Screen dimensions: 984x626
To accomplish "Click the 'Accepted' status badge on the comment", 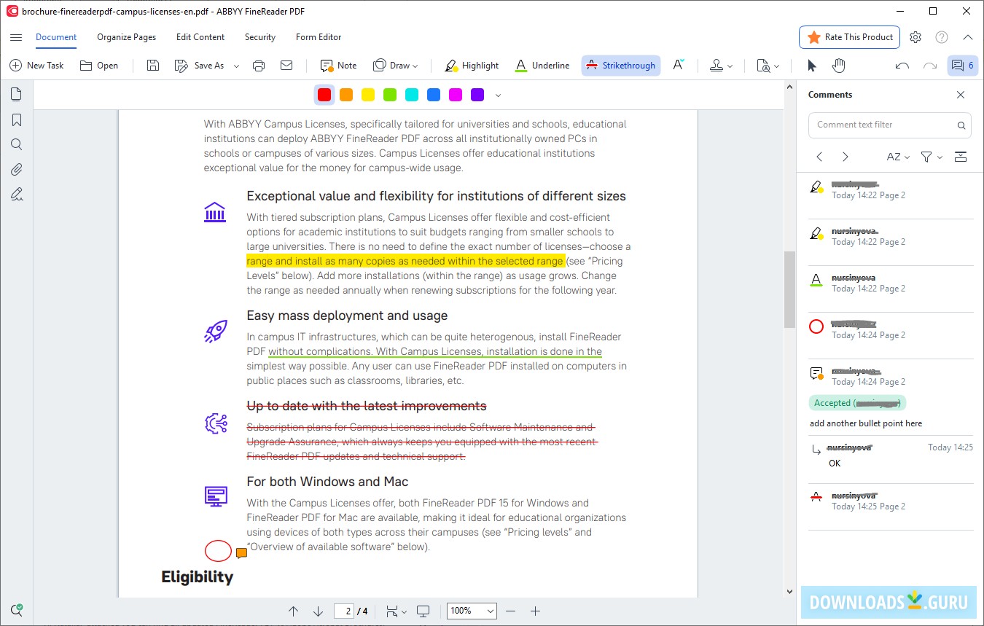I will tap(857, 403).
